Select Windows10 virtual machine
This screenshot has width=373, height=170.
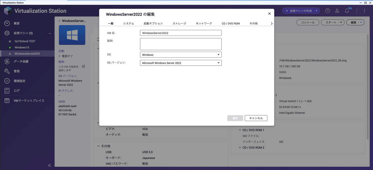pyautogui.click(x=22, y=47)
